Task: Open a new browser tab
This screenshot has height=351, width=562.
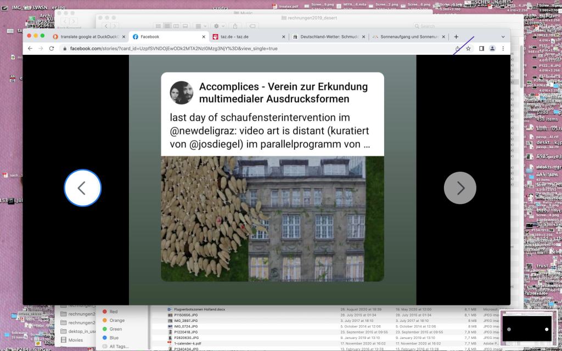Action: [x=456, y=37]
